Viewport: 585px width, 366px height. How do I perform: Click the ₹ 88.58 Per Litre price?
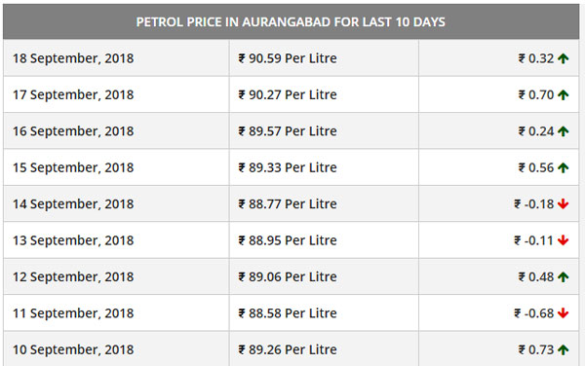pos(288,313)
